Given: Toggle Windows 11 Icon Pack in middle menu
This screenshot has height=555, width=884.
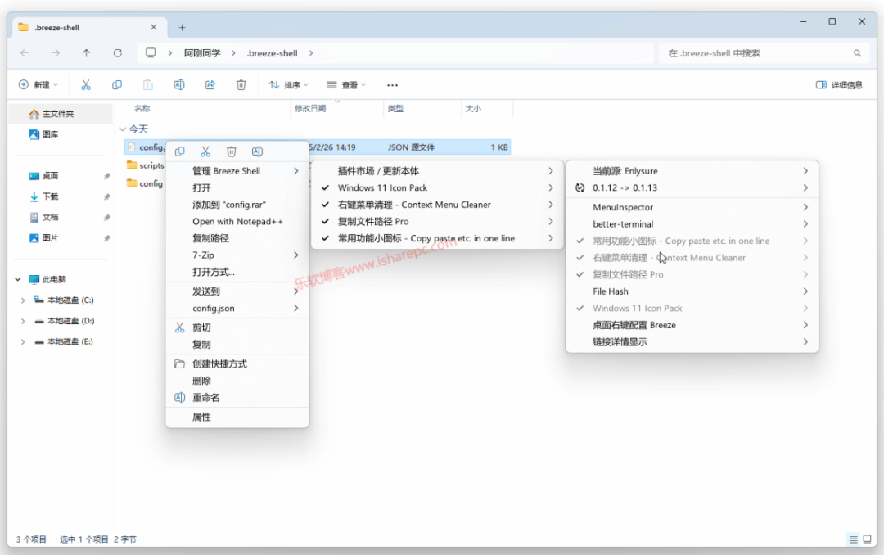Looking at the screenshot, I should pos(437,187).
